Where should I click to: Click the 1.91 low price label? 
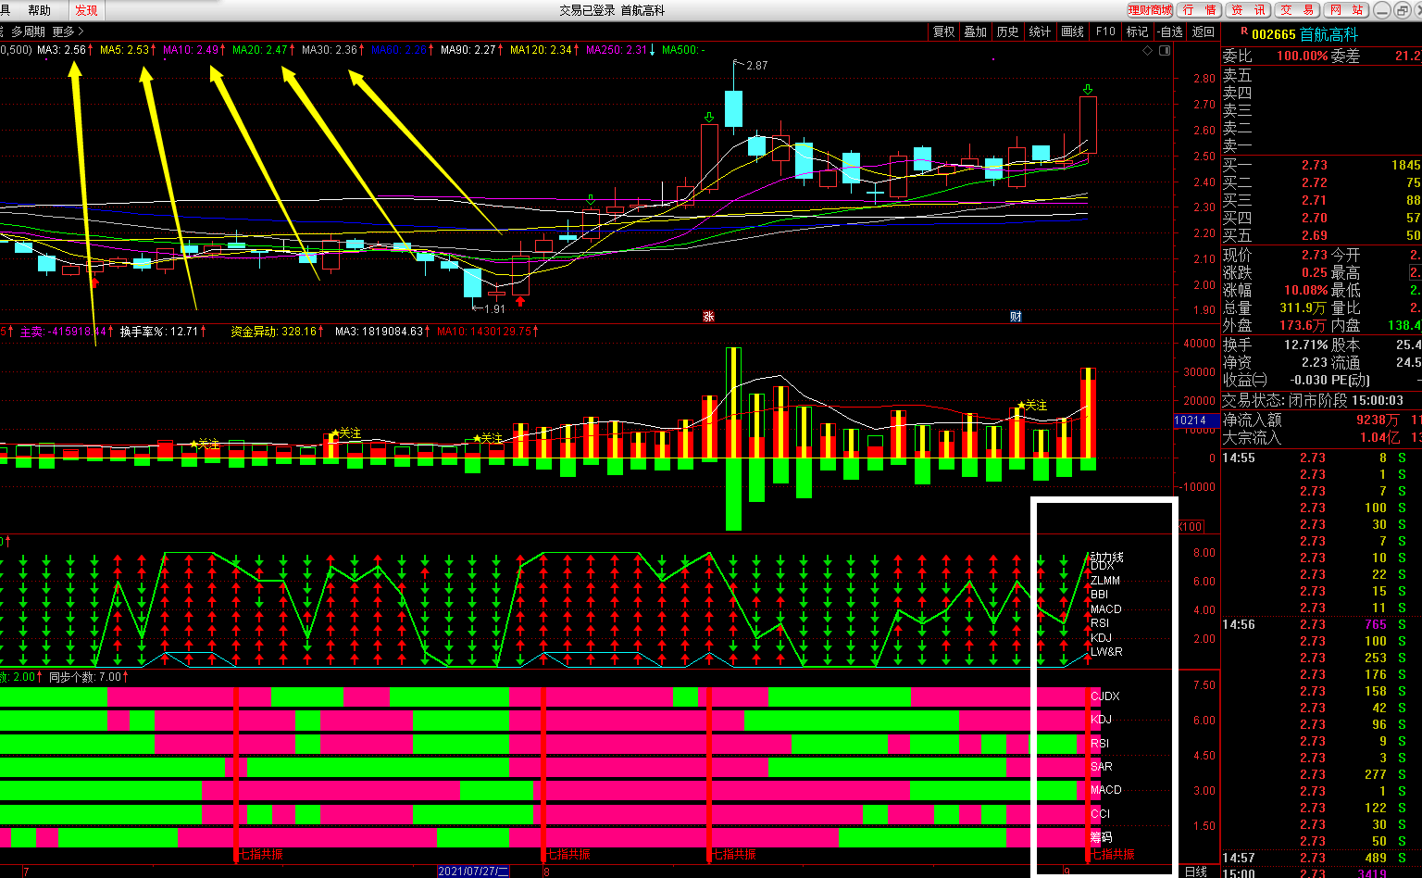click(x=495, y=308)
